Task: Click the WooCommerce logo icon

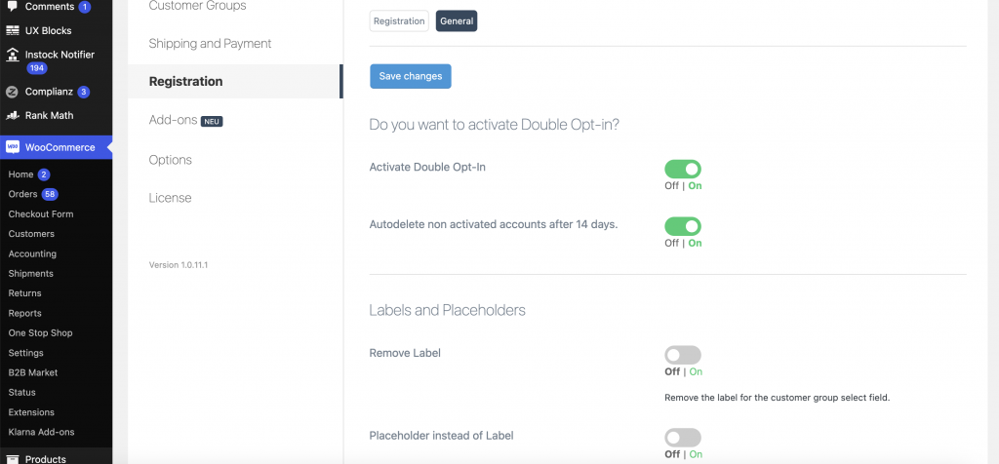Action: 12,147
